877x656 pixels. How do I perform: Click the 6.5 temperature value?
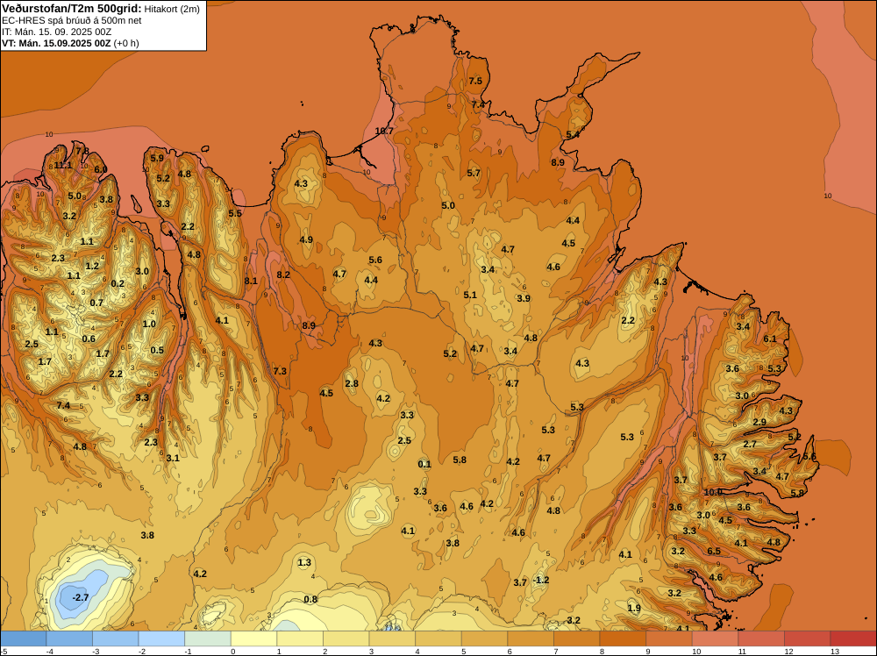coord(714,551)
